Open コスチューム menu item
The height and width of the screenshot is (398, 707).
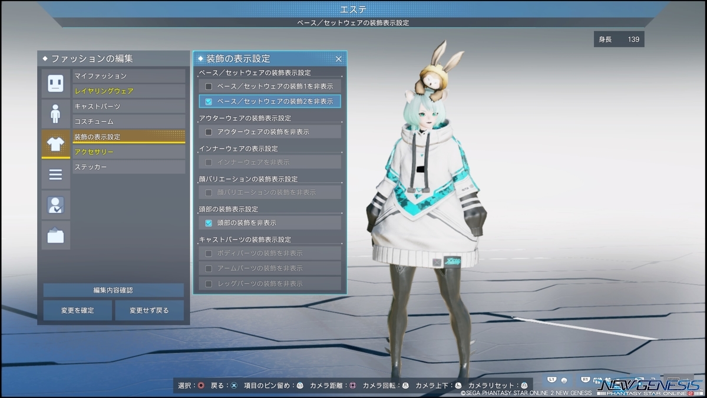click(128, 121)
